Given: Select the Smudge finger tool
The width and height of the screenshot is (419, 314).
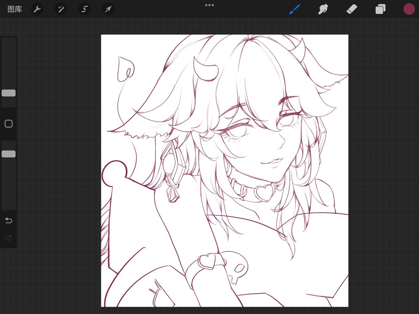Looking at the screenshot, I should [x=324, y=9].
